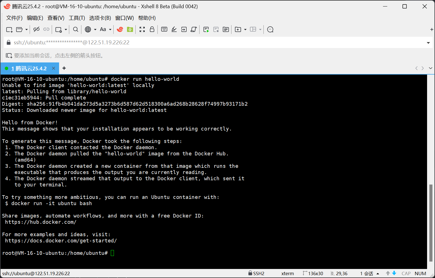Click the send-to arrow box icon

(x=184, y=29)
